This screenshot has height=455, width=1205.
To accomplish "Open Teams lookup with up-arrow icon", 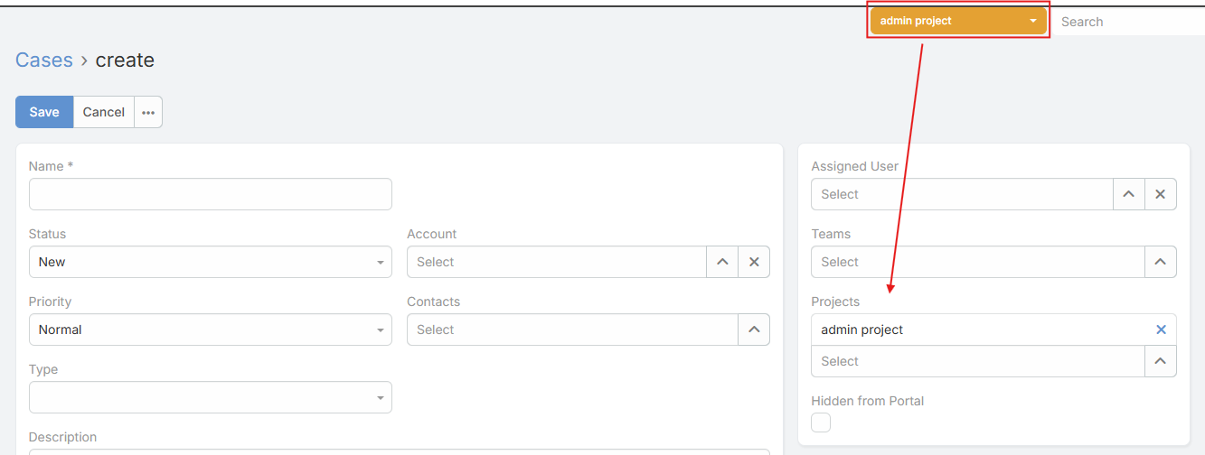I will [x=1161, y=262].
